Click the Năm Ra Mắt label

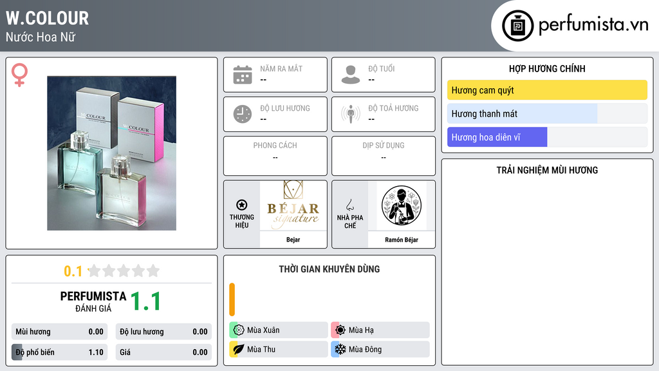coord(281,68)
